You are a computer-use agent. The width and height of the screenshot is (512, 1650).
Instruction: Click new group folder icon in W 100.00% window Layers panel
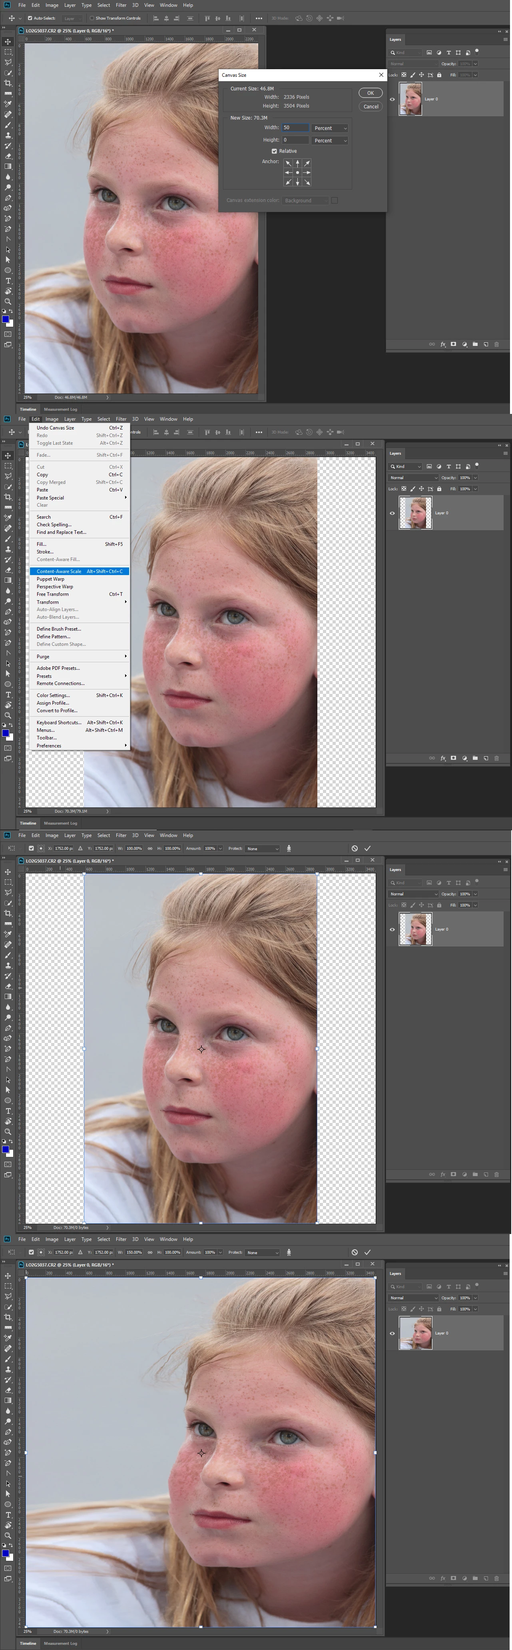475,1174
